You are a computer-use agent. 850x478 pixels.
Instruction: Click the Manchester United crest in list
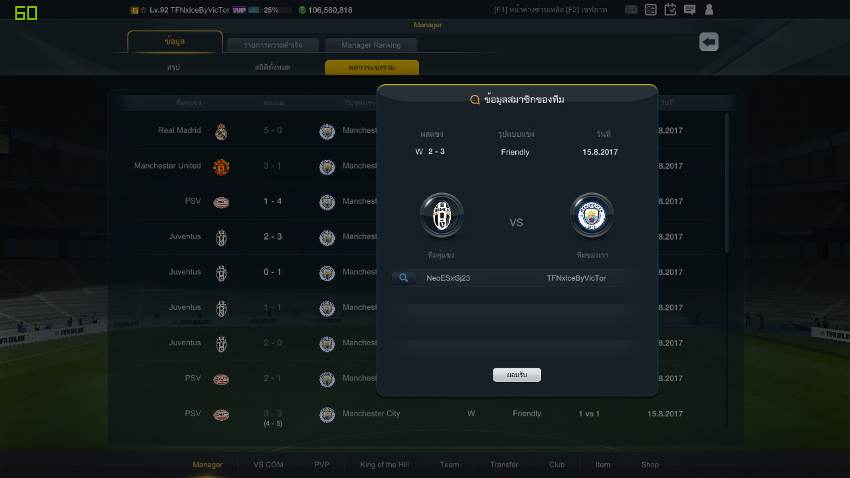pyautogui.click(x=221, y=167)
